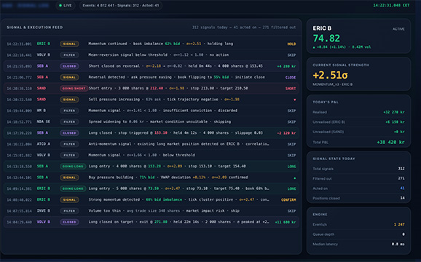Select the HM B ticker

[41, 111]
